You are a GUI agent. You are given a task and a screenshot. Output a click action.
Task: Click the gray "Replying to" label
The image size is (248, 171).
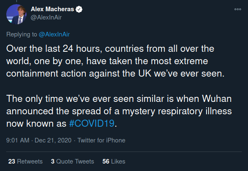[x=22, y=34]
